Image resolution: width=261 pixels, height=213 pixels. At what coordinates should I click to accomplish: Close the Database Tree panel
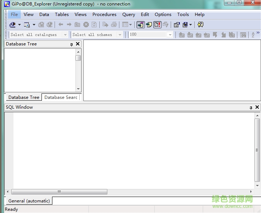pyautogui.click(x=78, y=44)
